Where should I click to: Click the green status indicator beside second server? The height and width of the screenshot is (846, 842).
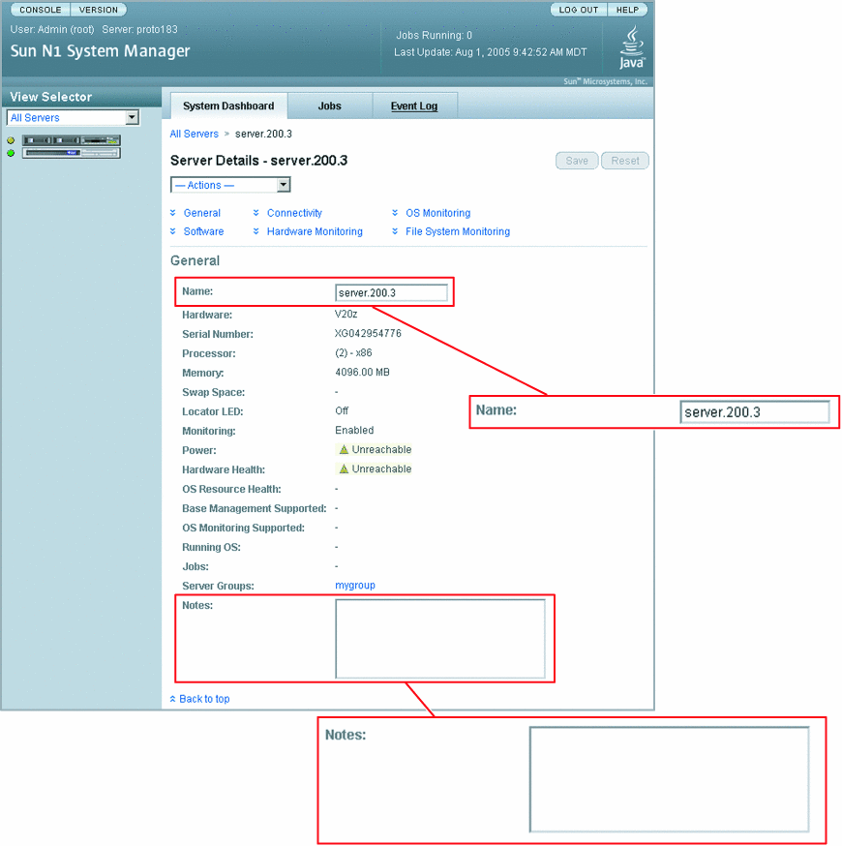(11, 153)
